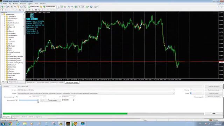
Task: Select the Cursor arrow tool
Action: (2, 10)
